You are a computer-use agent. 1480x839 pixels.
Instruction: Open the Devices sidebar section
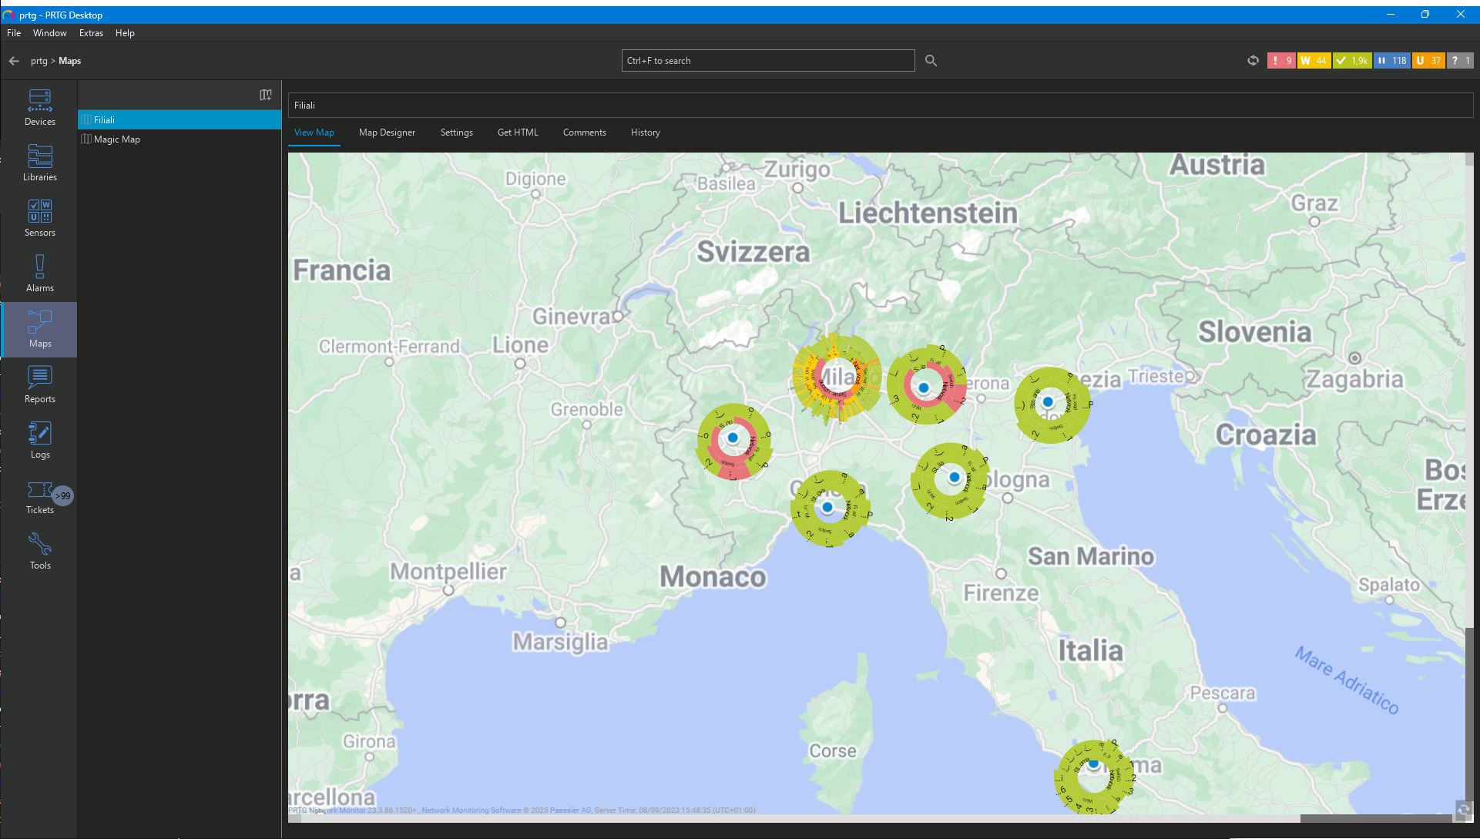[39, 107]
